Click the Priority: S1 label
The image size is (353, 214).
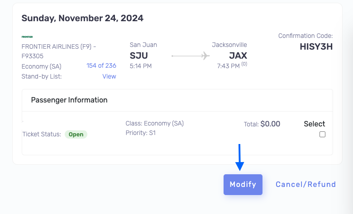tap(140, 133)
